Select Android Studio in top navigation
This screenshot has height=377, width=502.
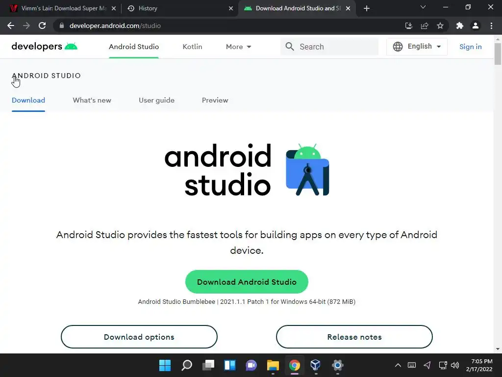(x=134, y=47)
